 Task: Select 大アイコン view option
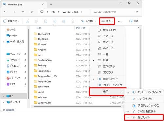tap(107, 36)
